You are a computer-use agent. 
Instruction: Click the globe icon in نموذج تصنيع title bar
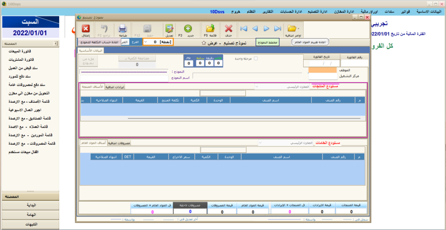(79, 17)
